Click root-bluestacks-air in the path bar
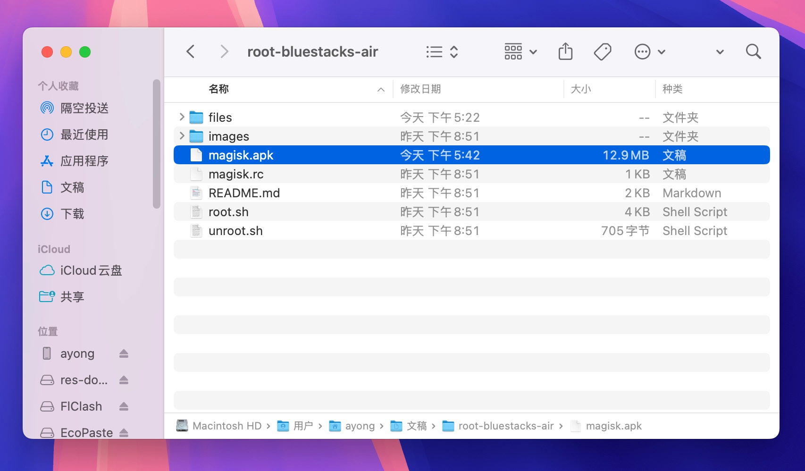 [x=498, y=426]
